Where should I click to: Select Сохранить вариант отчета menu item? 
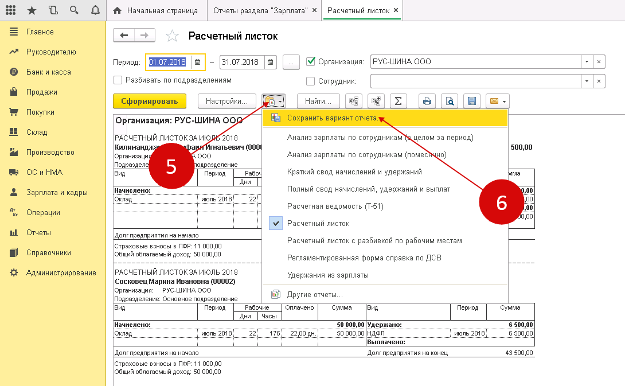click(x=333, y=118)
